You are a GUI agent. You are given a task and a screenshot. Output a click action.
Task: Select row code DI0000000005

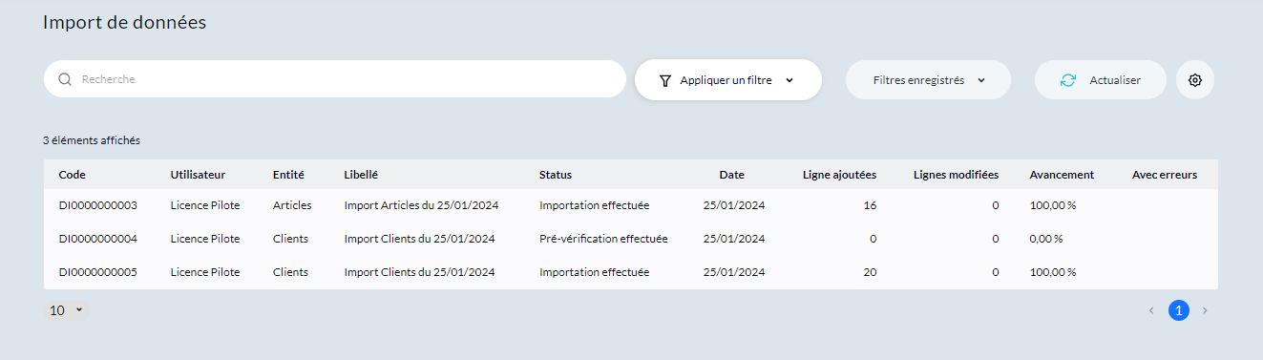coord(98,272)
